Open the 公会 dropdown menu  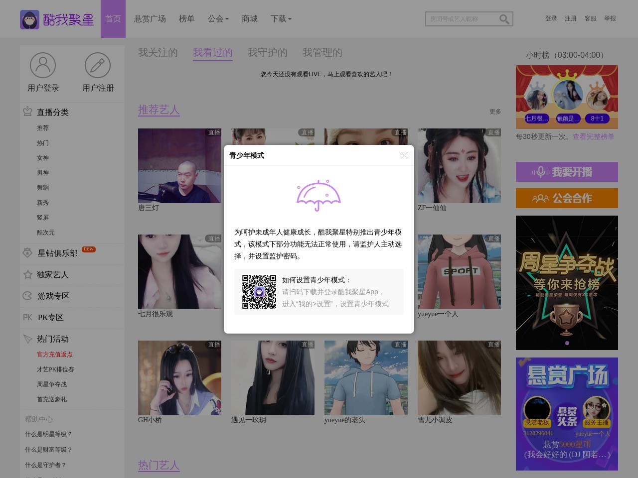(x=218, y=19)
